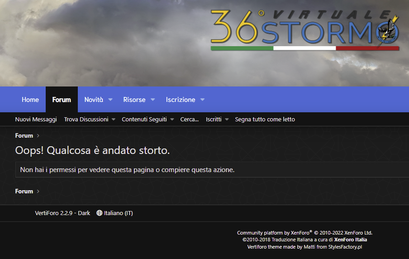The width and height of the screenshot is (409, 259).
Task: Click the Vertiforo theme made by Matti text
Action: tap(304, 247)
